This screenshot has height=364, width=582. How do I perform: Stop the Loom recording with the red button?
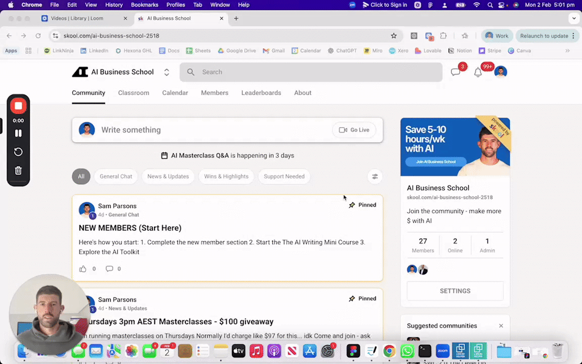tap(18, 106)
